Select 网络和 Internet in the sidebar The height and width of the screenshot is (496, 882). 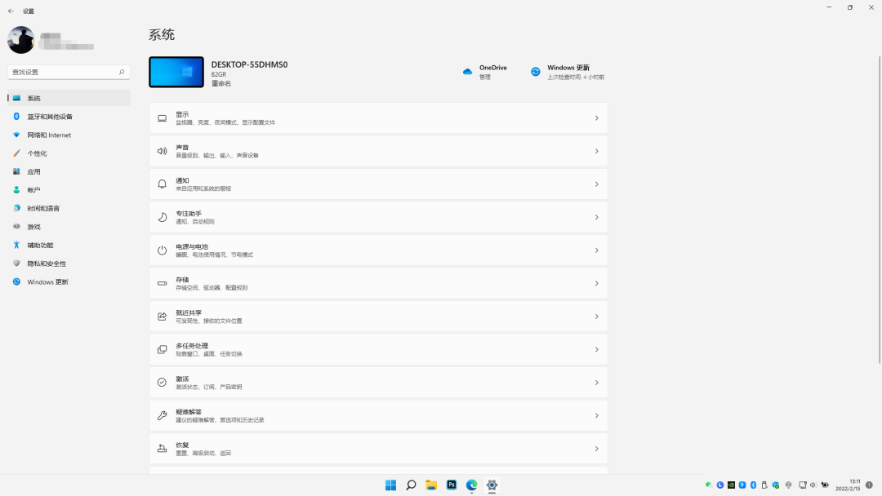[x=69, y=135]
